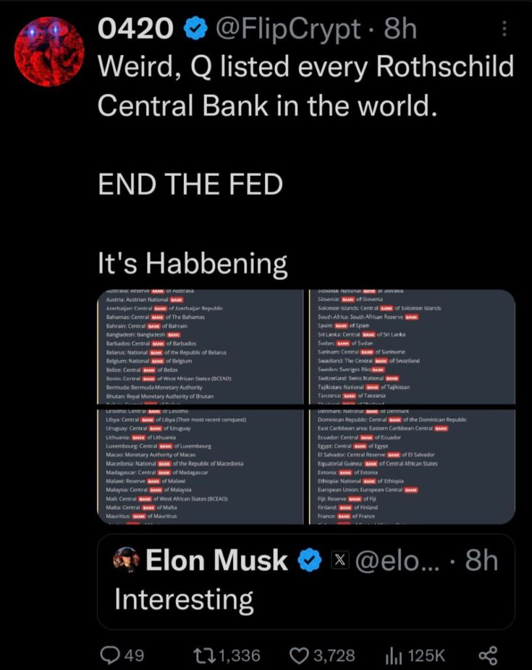Click Elon Musk's small profile picture

pos(127,561)
